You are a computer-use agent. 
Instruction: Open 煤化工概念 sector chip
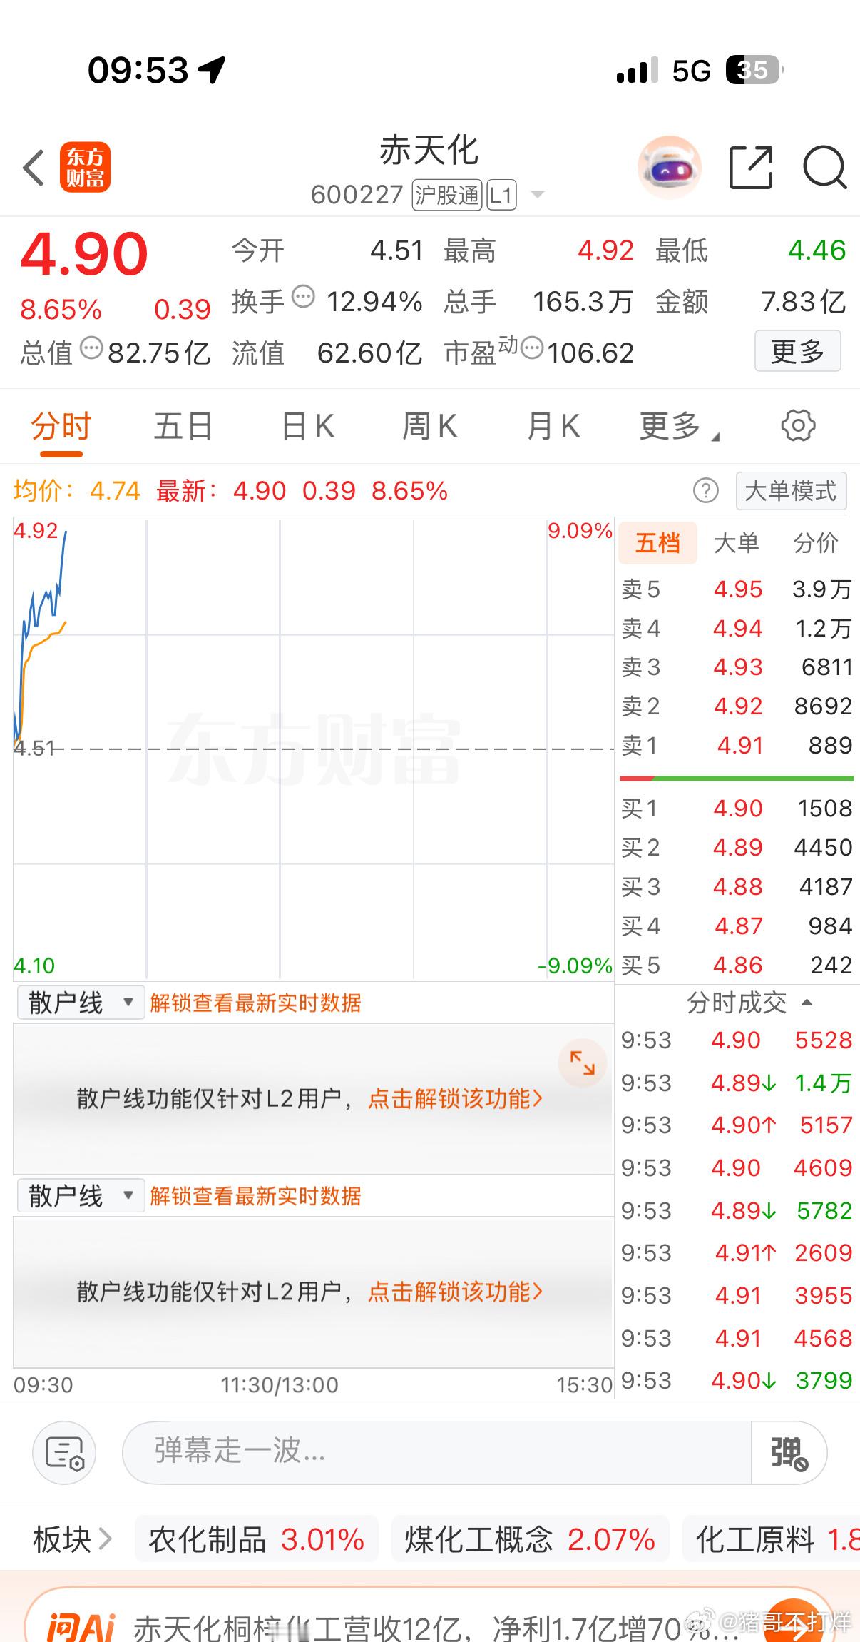tap(530, 1540)
